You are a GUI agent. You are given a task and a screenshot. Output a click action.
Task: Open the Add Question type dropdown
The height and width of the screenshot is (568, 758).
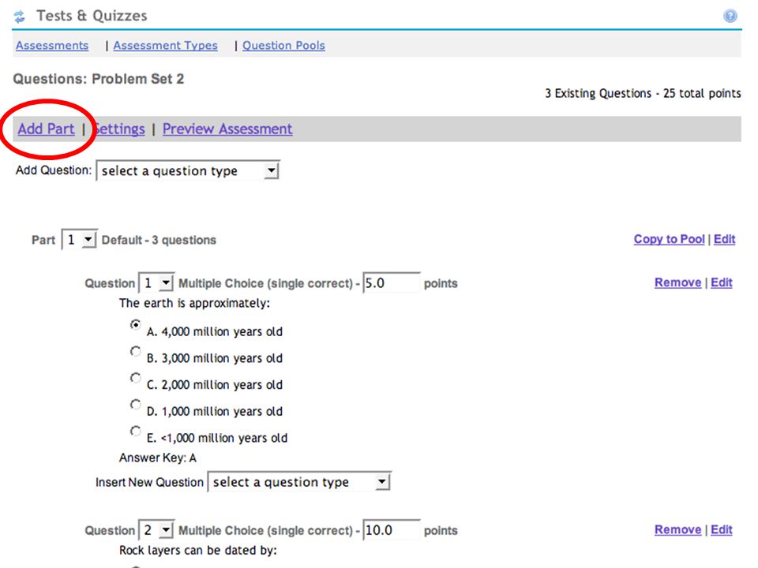click(188, 170)
